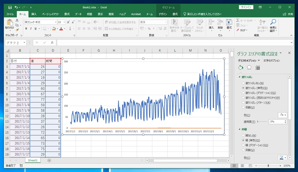Switch to ページレイアウト ribbon tab

click(x=50, y=14)
